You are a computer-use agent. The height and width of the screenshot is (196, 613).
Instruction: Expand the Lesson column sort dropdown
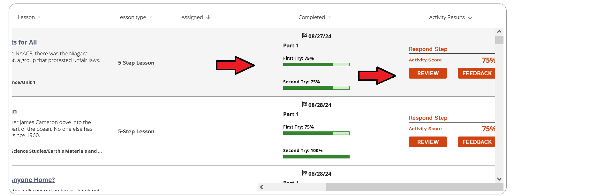coord(39,17)
